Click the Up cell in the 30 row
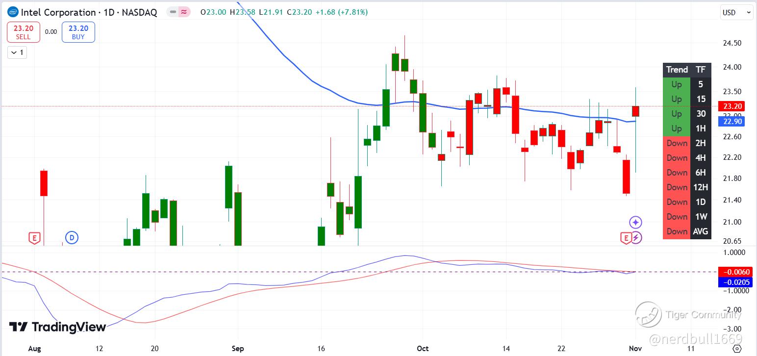The height and width of the screenshot is (356, 757). click(x=677, y=114)
